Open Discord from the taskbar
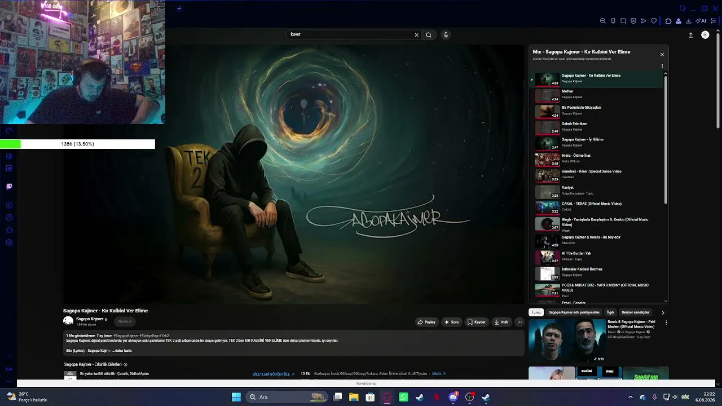Viewport: 722px width, 406px height. tap(453, 397)
